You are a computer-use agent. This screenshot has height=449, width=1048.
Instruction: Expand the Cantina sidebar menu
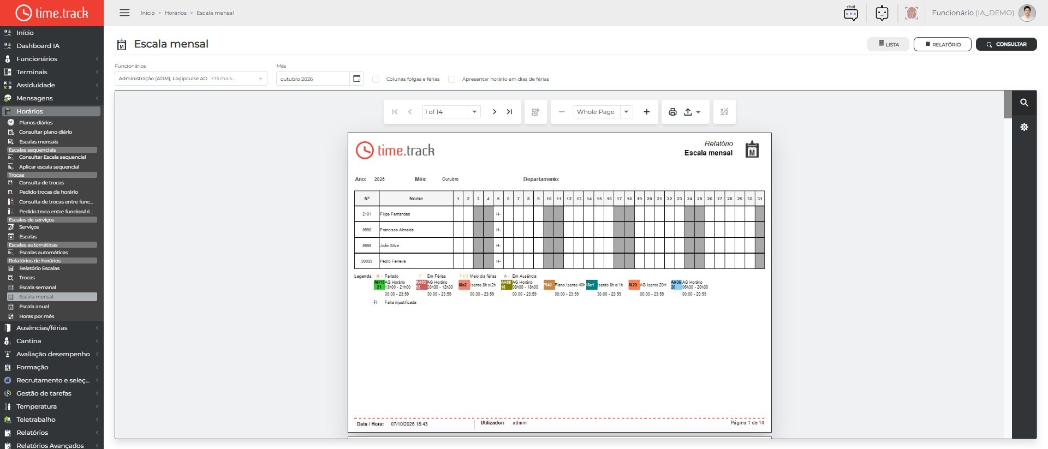click(x=51, y=341)
